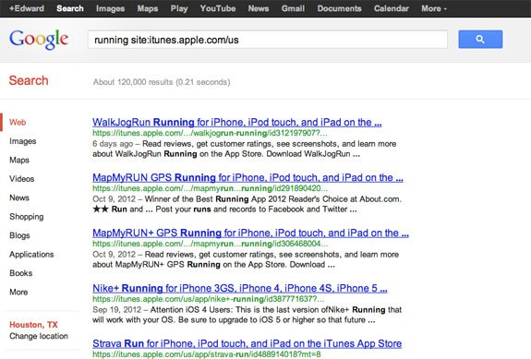Viewport: 531px width, 359px height.
Task: Click the red Search heading
Action: tap(29, 80)
